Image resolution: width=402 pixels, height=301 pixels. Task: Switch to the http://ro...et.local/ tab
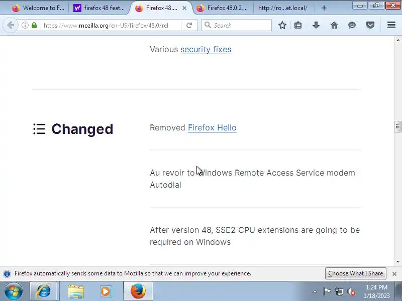tap(282, 8)
